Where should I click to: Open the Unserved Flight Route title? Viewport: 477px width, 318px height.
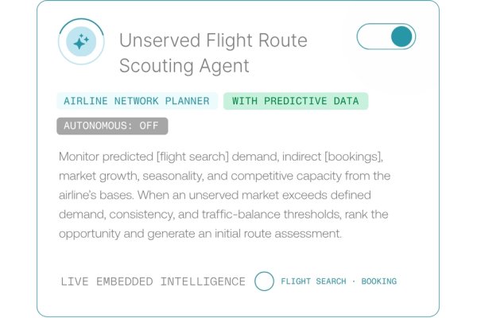213,41
